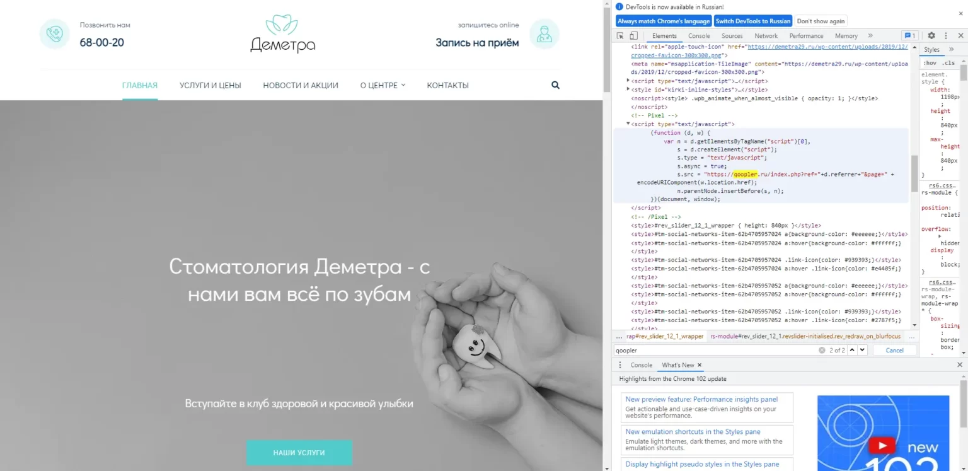The height and width of the screenshot is (471, 968).
Task: Open НОВОСТИ И АКЦИИ navigation item
Action: point(301,85)
